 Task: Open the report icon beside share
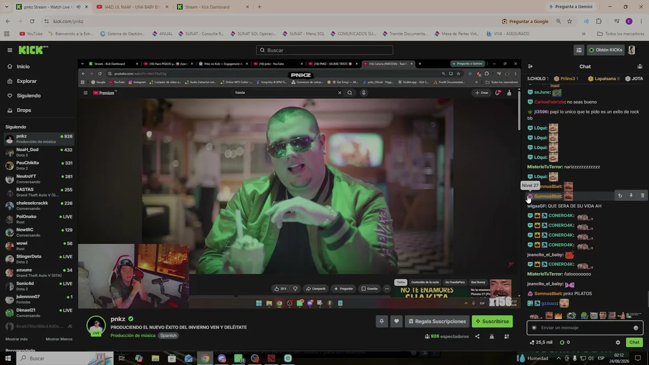tap(491, 337)
